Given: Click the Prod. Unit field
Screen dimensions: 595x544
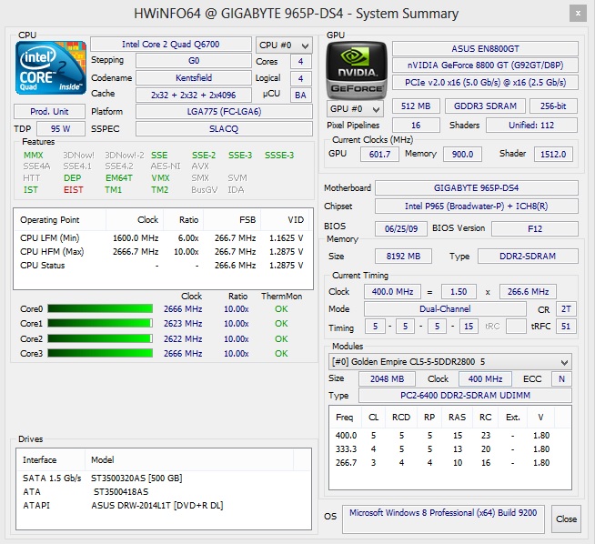Looking at the screenshot, I should (49, 112).
